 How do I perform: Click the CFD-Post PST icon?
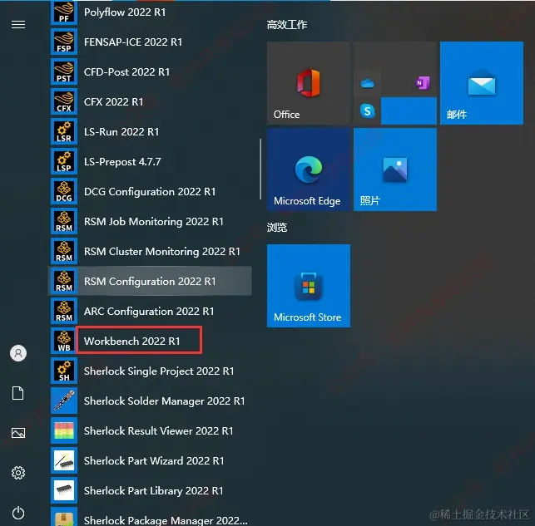[x=64, y=72]
